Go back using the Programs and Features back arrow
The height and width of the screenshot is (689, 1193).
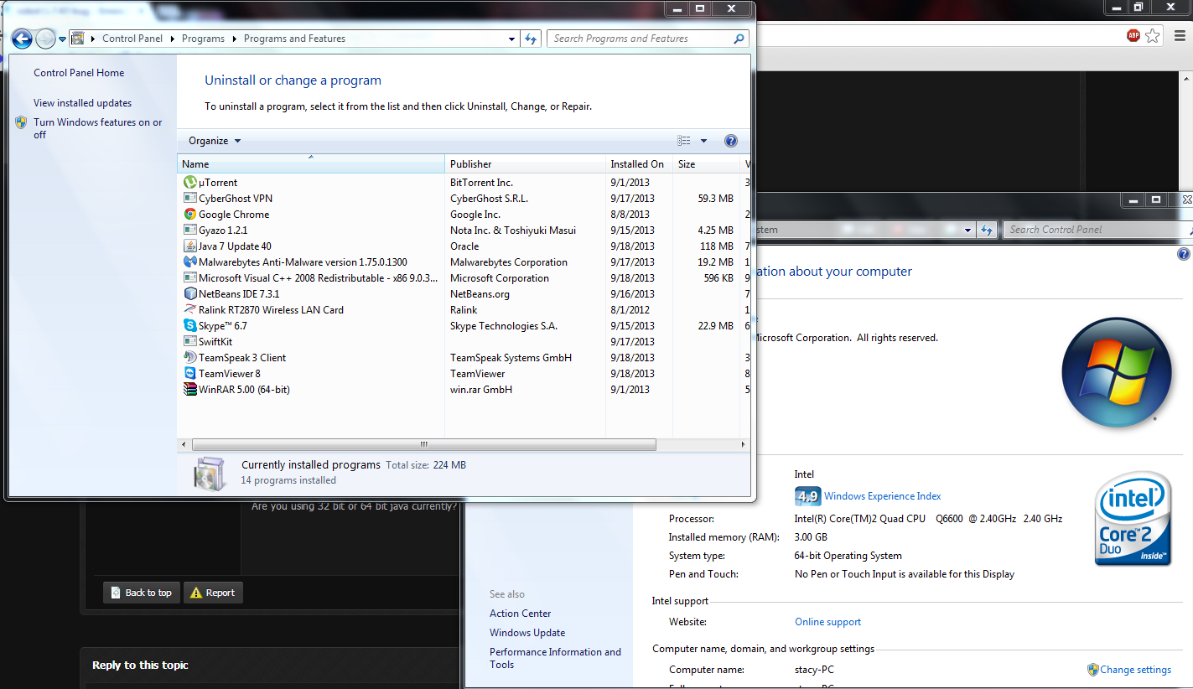pos(22,39)
